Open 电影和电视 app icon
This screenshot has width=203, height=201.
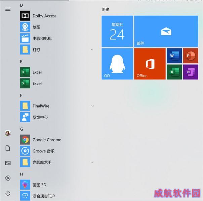pyautogui.click(x=25, y=38)
